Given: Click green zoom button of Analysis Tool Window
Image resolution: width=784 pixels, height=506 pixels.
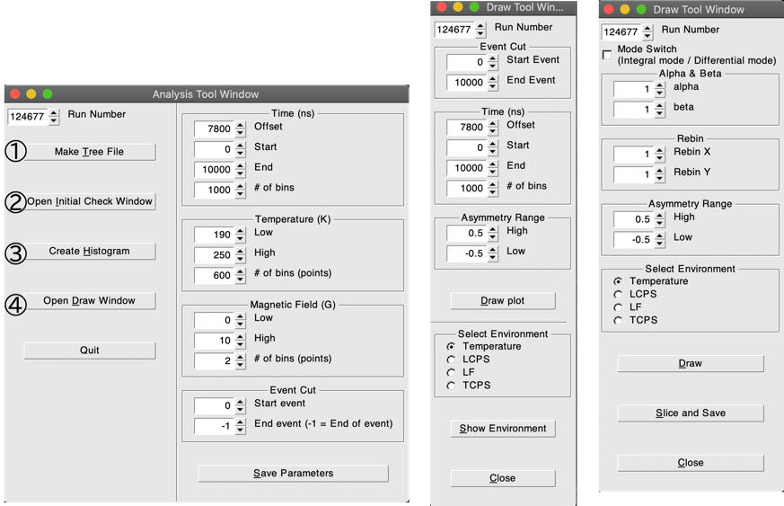Looking at the screenshot, I should (x=48, y=94).
